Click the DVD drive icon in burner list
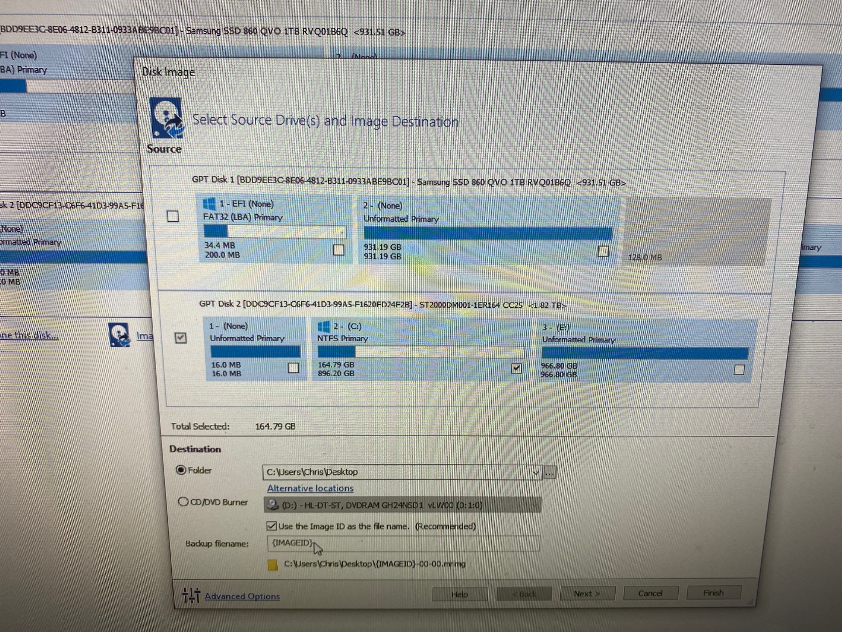The width and height of the screenshot is (842, 632). (x=273, y=504)
